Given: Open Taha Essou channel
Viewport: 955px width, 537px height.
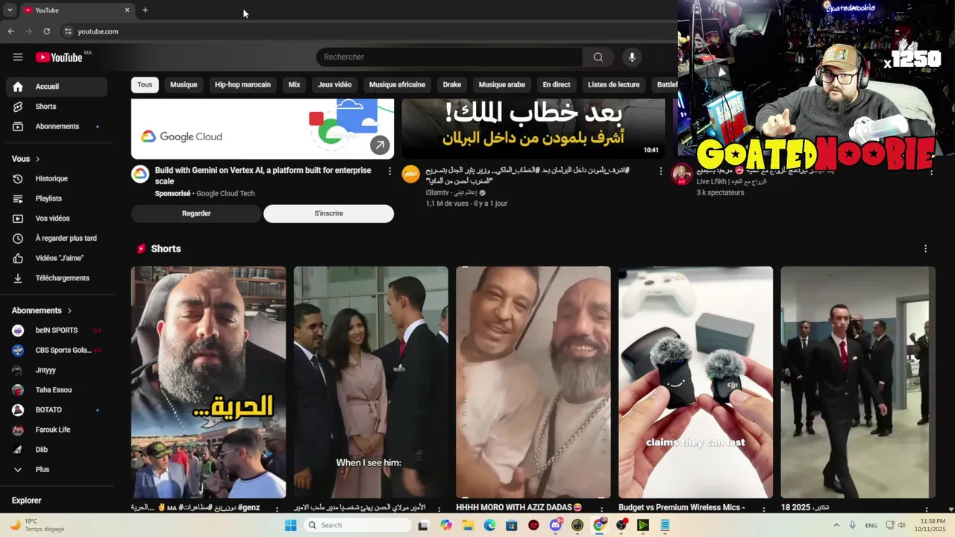Looking at the screenshot, I should (57, 390).
